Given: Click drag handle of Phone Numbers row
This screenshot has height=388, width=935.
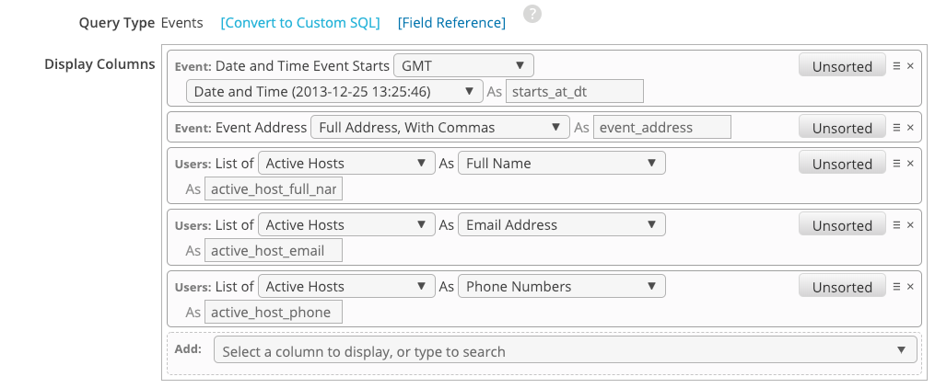Looking at the screenshot, I should [896, 287].
